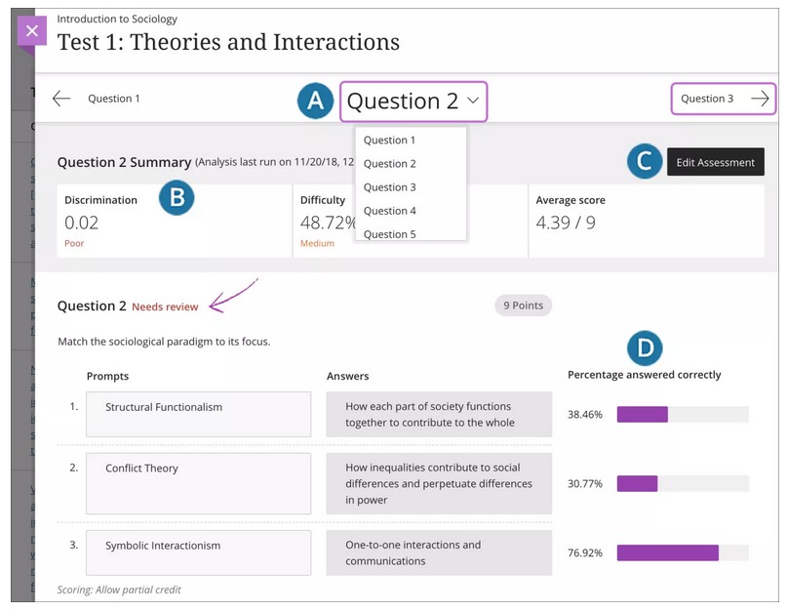Click the left arrow to go to previous question
The height and width of the screenshot is (611, 788).
tap(61, 99)
